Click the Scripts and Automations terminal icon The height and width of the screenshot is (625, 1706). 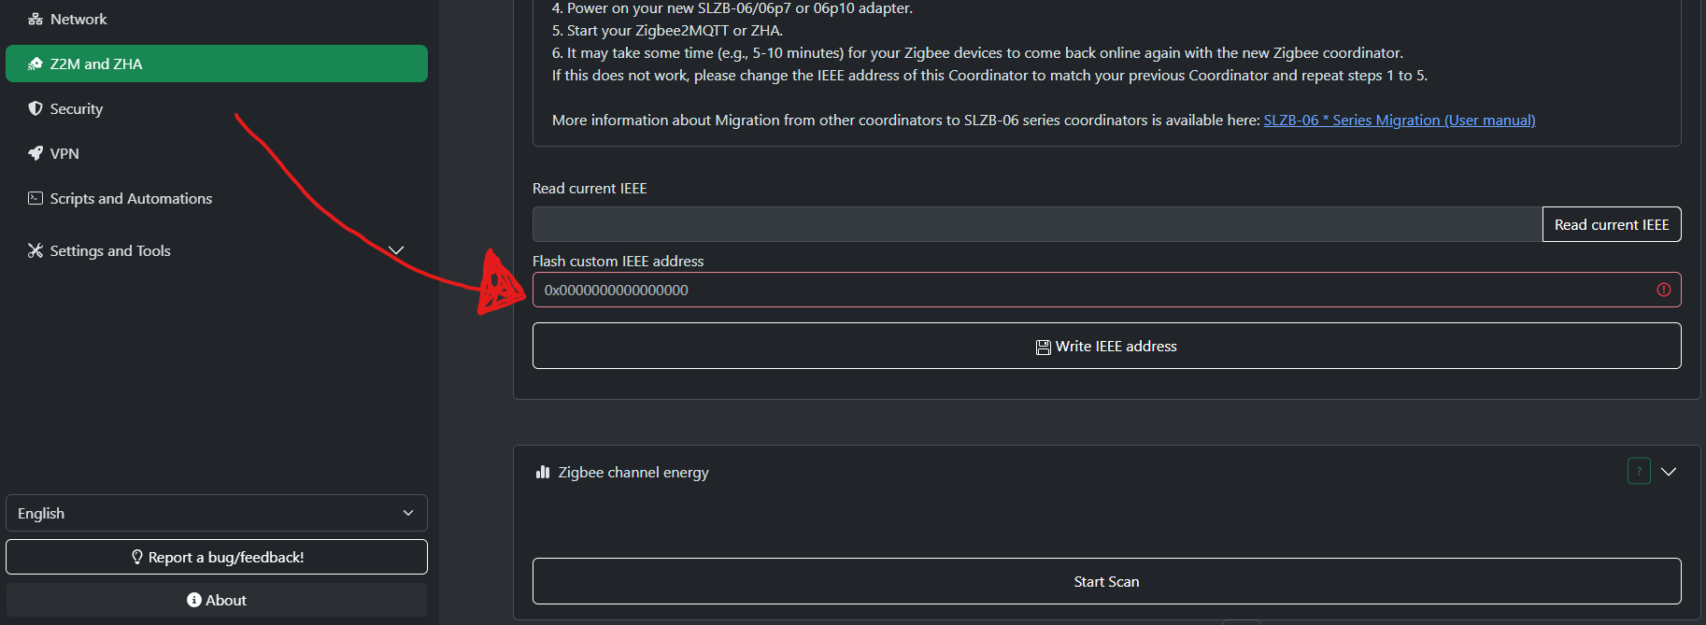point(36,198)
